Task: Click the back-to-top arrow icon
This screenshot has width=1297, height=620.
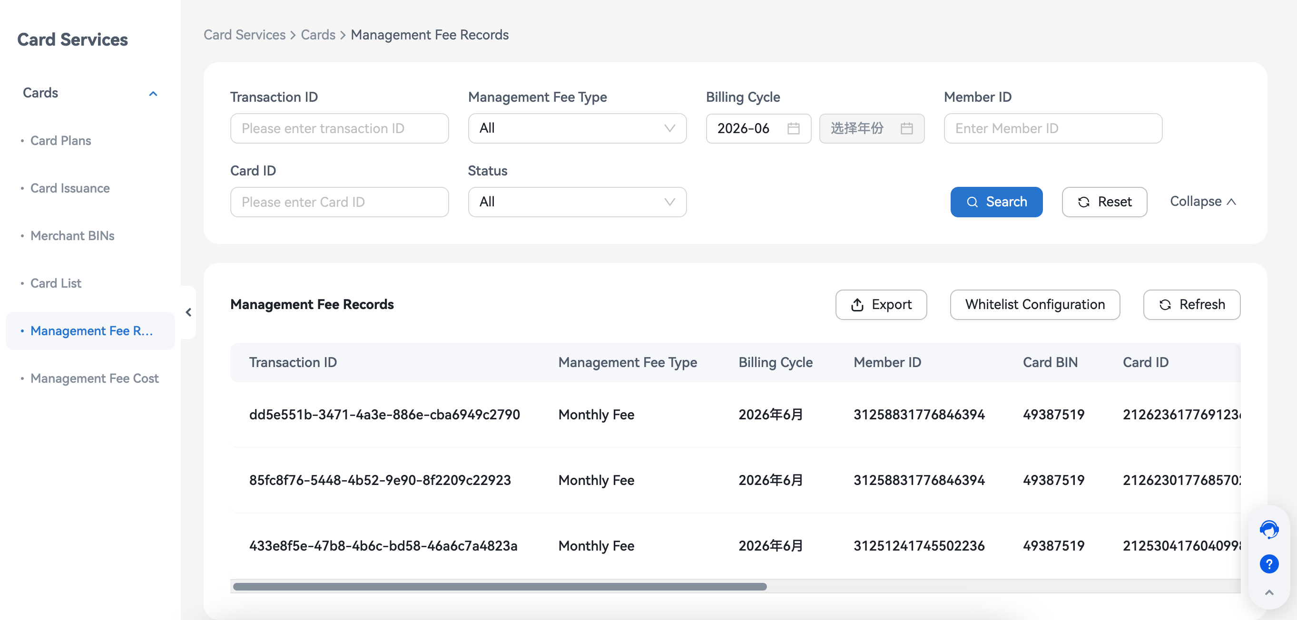Action: click(1269, 593)
